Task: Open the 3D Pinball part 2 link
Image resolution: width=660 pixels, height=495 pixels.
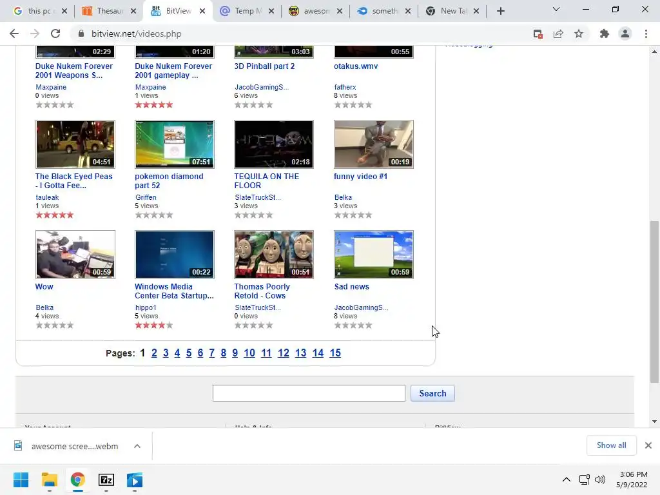Action: point(264,66)
